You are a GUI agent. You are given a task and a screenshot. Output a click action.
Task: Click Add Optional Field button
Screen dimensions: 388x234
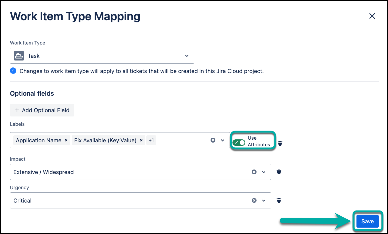tap(42, 110)
